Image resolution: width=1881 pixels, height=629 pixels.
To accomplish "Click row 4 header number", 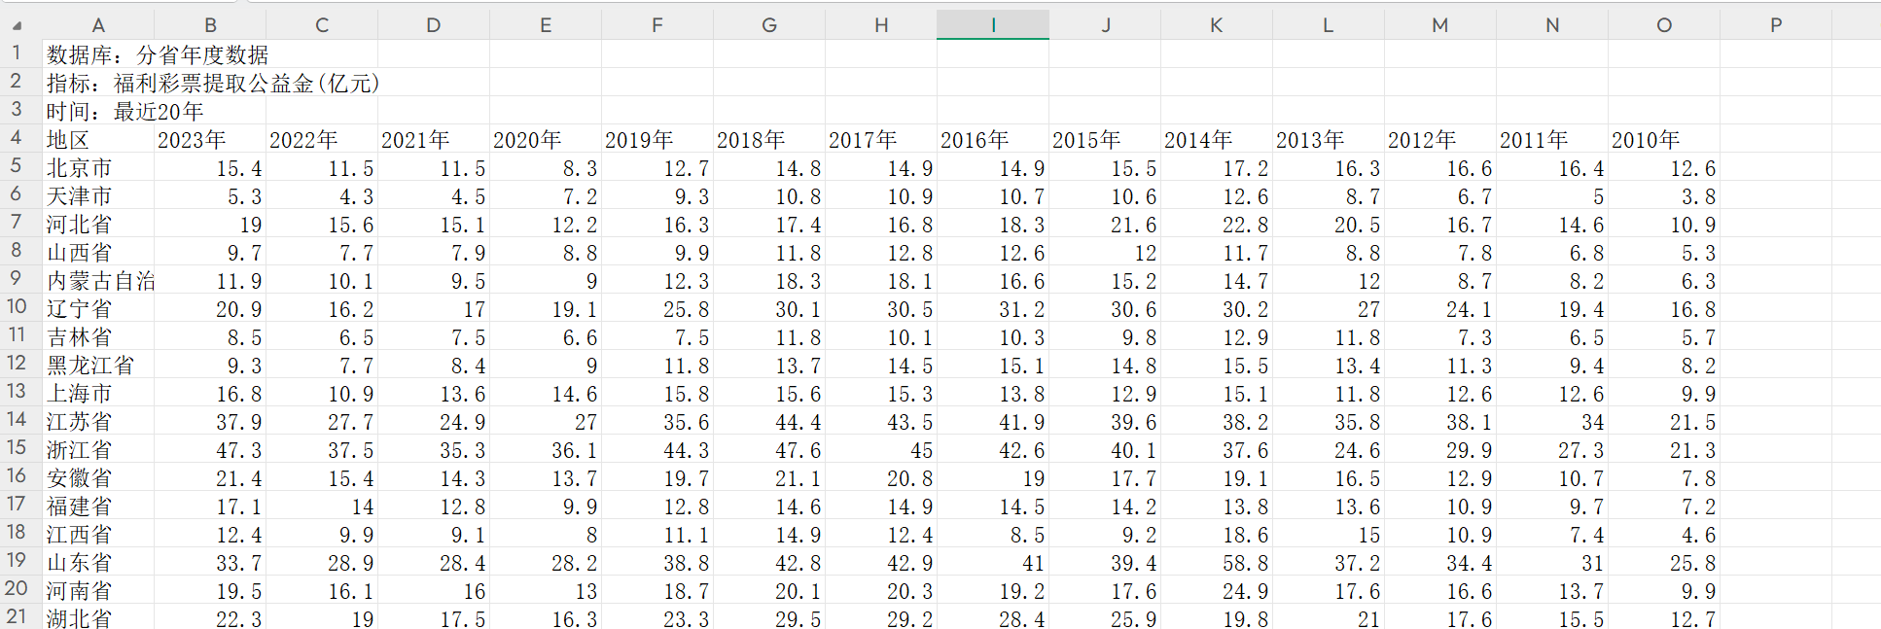I will [17, 138].
